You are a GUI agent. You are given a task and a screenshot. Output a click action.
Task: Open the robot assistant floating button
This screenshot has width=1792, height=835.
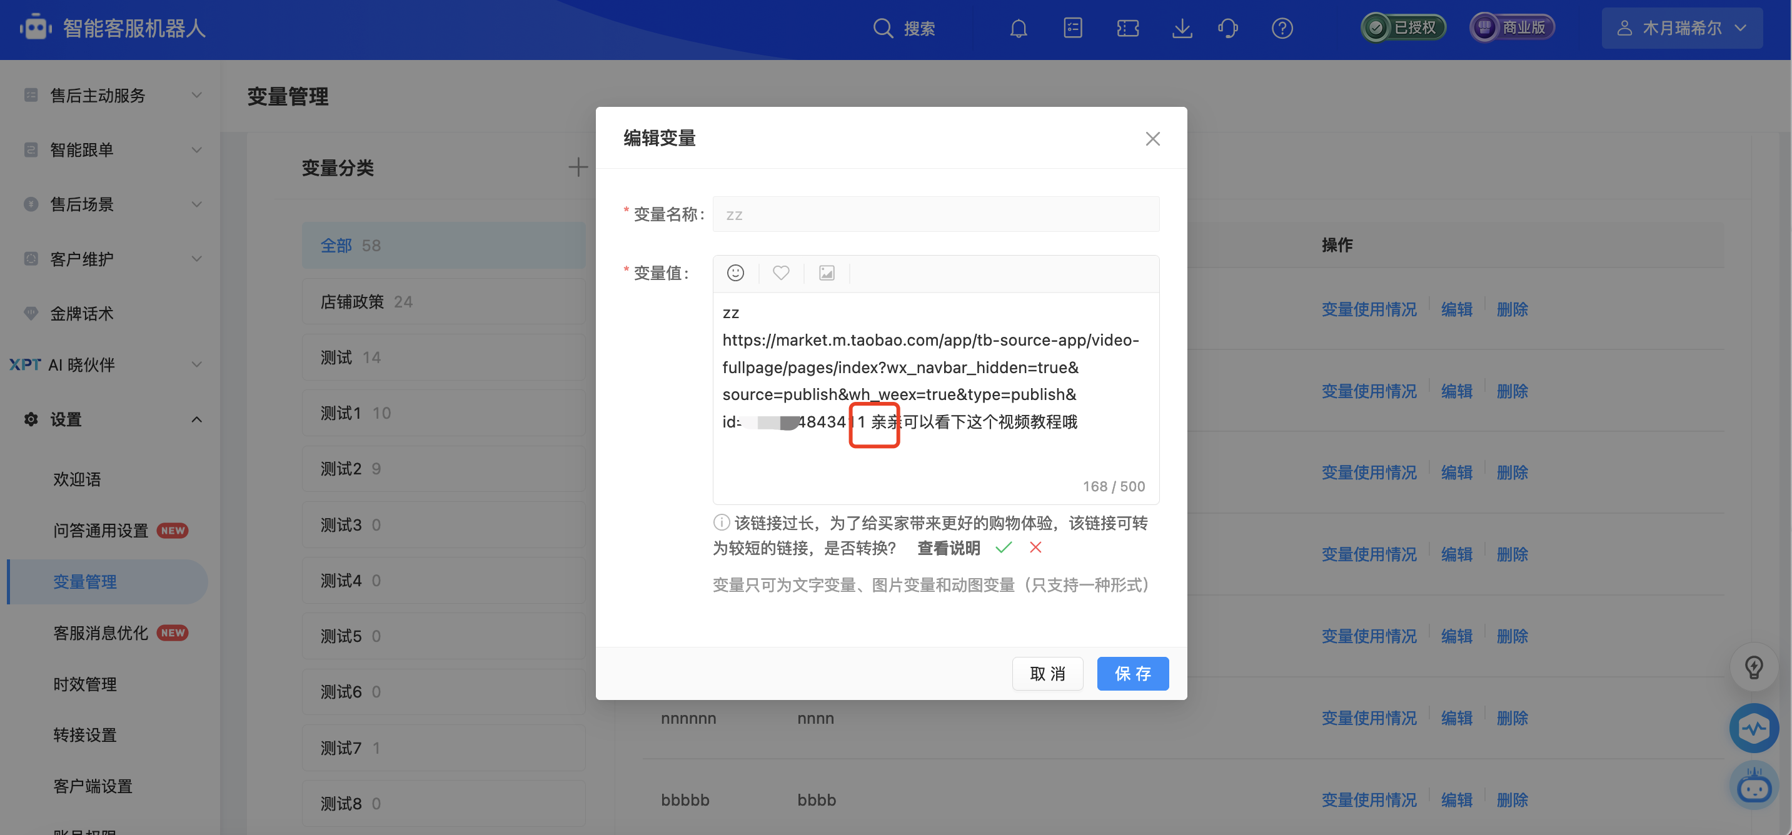pyautogui.click(x=1754, y=786)
